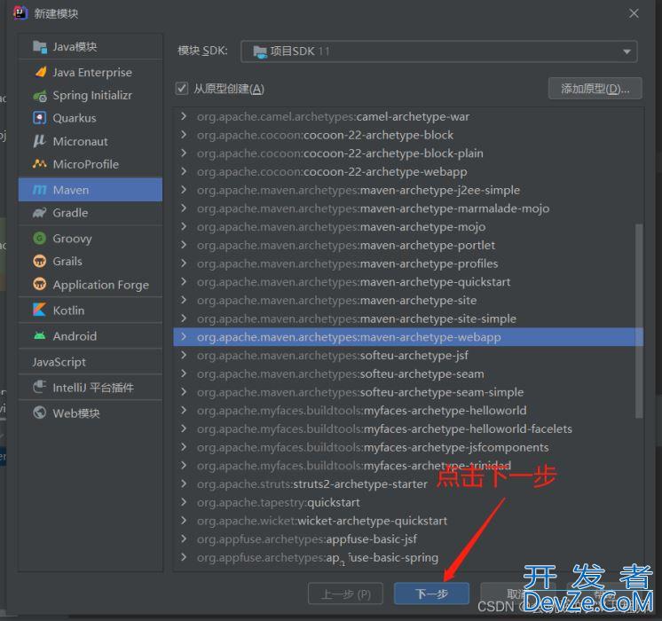The height and width of the screenshot is (621, 662).
Task: Click the archetype list vertical scrollbar
Action: click(639, 321)
